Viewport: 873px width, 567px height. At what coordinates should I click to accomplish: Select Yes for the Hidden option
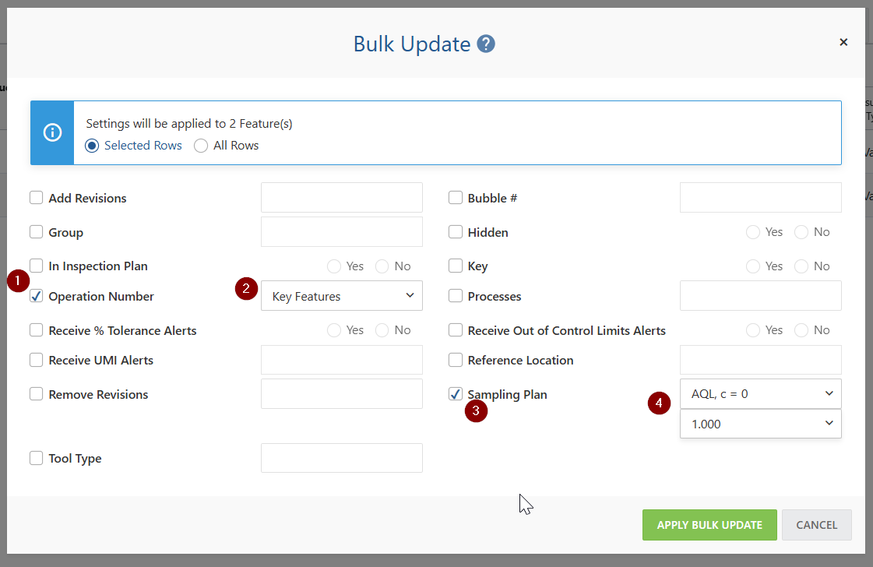(x=753, y=232)
